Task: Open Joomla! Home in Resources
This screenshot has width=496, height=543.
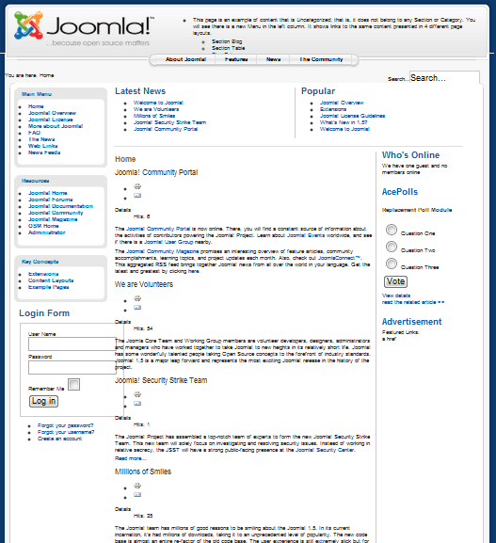Action: tap(48, 193)
